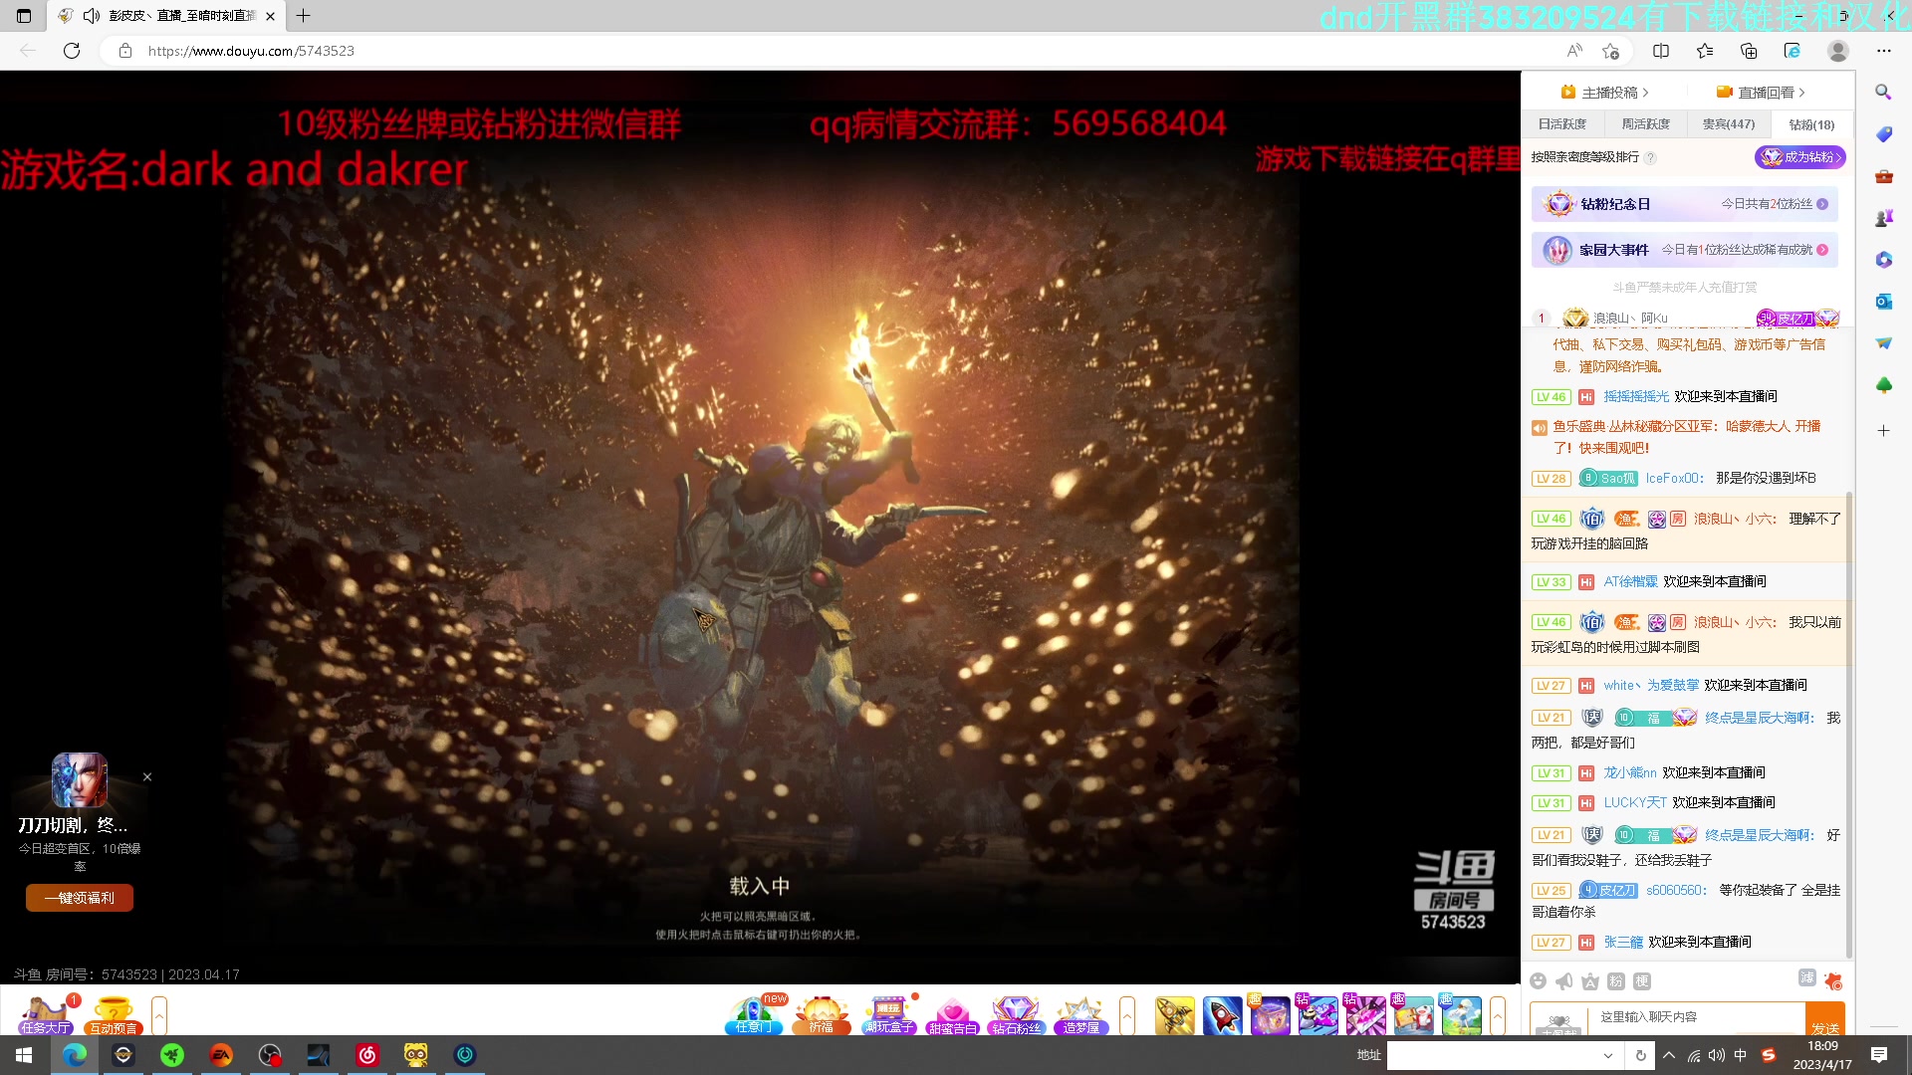Open Edge sidebar green tree icon

tap(1883, 385)
